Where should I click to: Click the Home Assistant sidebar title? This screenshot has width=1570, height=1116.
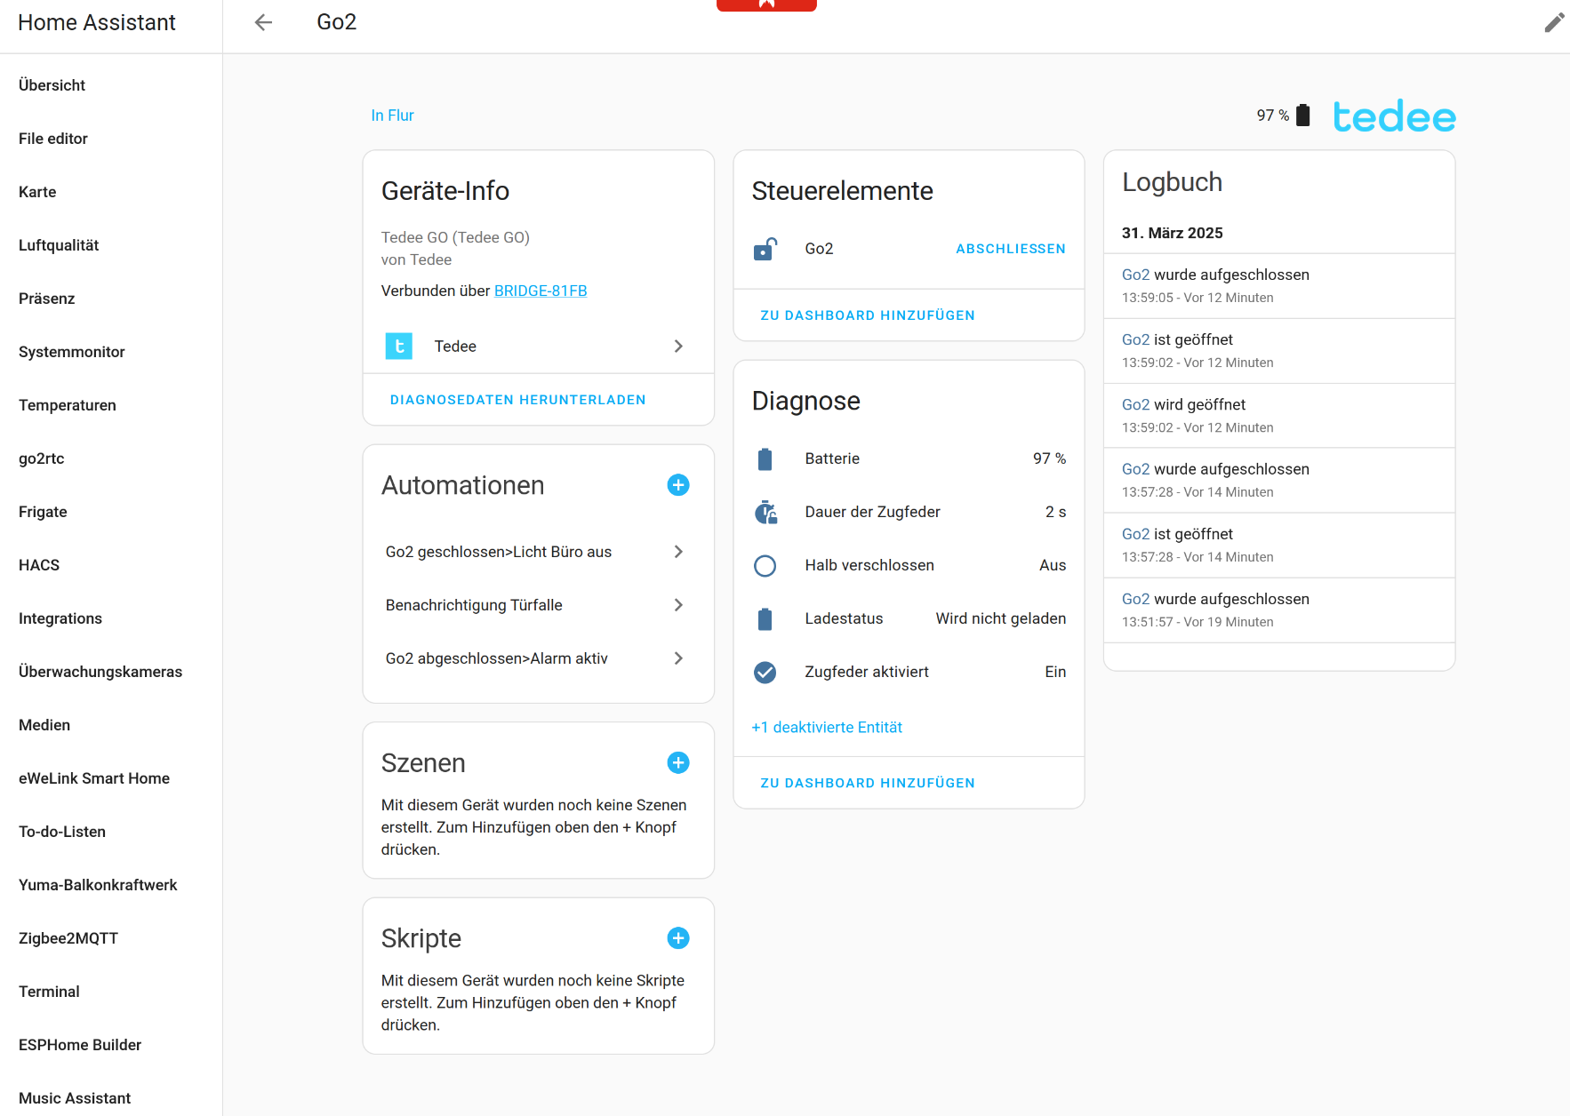click(97, 22)
